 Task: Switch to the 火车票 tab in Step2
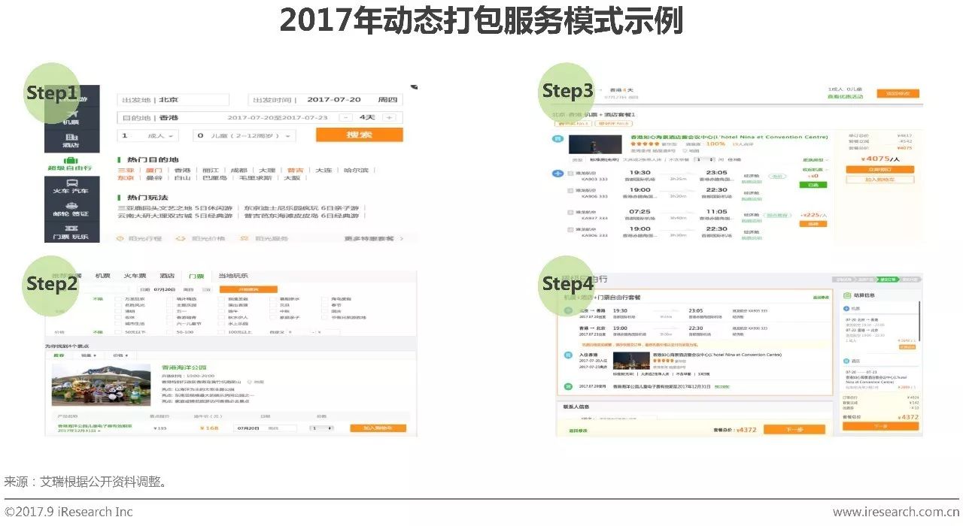(135, 276)
